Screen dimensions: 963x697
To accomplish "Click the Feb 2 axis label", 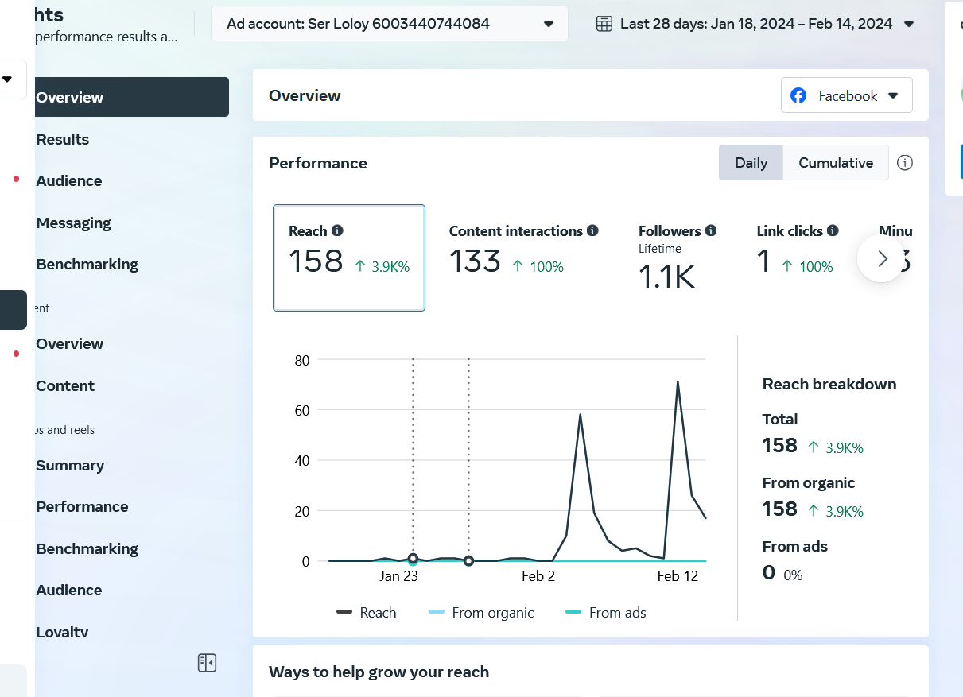I will 538,576.
